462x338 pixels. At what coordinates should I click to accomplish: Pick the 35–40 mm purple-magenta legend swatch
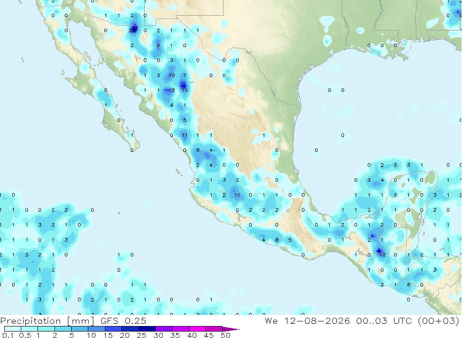click(181, 329)
